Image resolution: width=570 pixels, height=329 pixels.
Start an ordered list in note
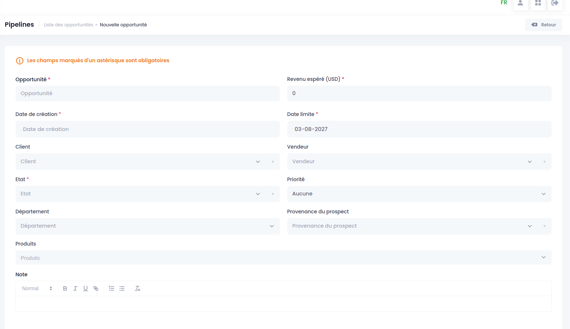point(112,288)
